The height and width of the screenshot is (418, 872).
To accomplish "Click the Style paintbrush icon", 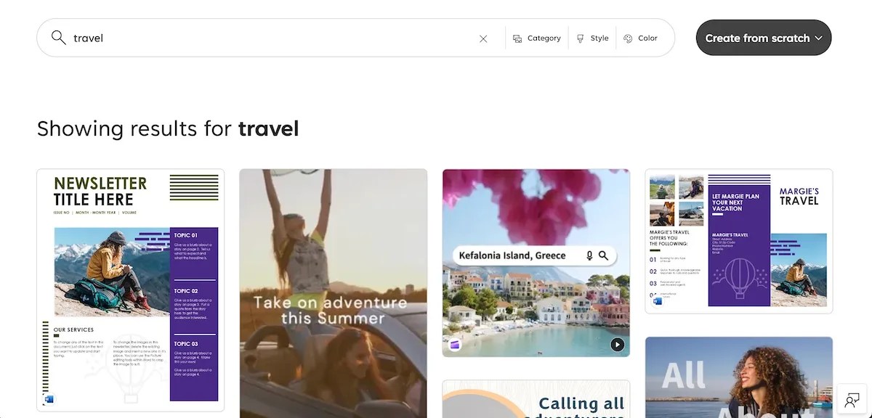I will 581,38.
